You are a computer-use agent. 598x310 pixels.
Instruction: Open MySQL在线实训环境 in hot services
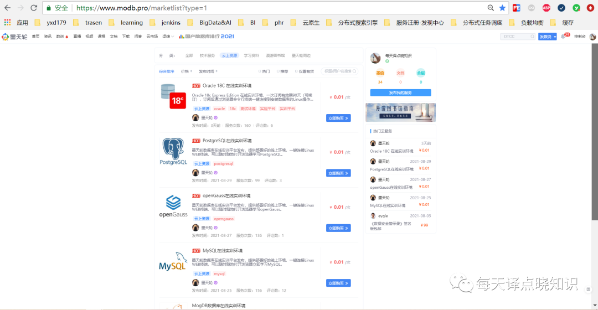pyautogui.click(x=388, y=205)
